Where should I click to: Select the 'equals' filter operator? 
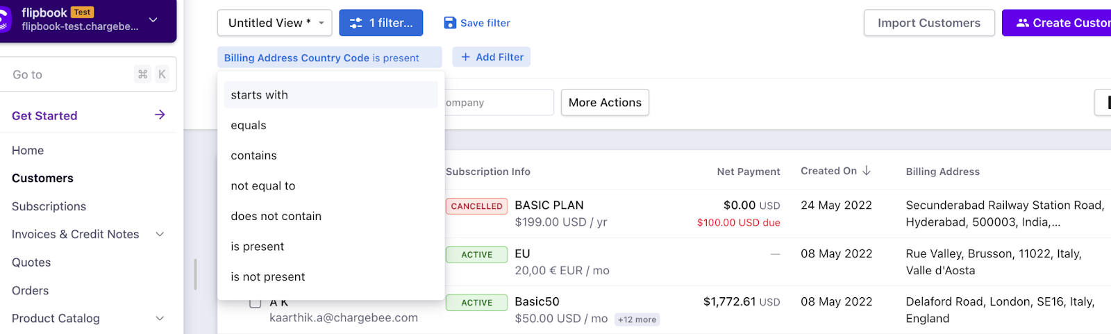pyautogui.click(x=249, y=125)
